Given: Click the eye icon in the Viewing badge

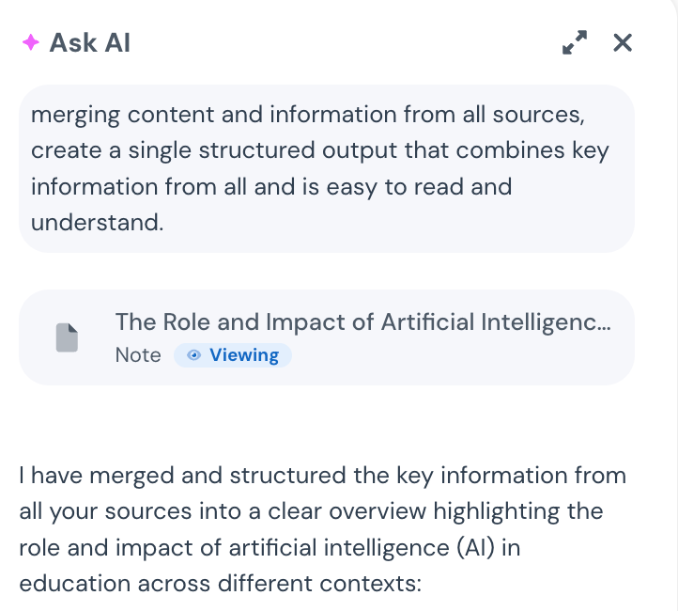Looking at the screenshot, I should tap(194, 355).
